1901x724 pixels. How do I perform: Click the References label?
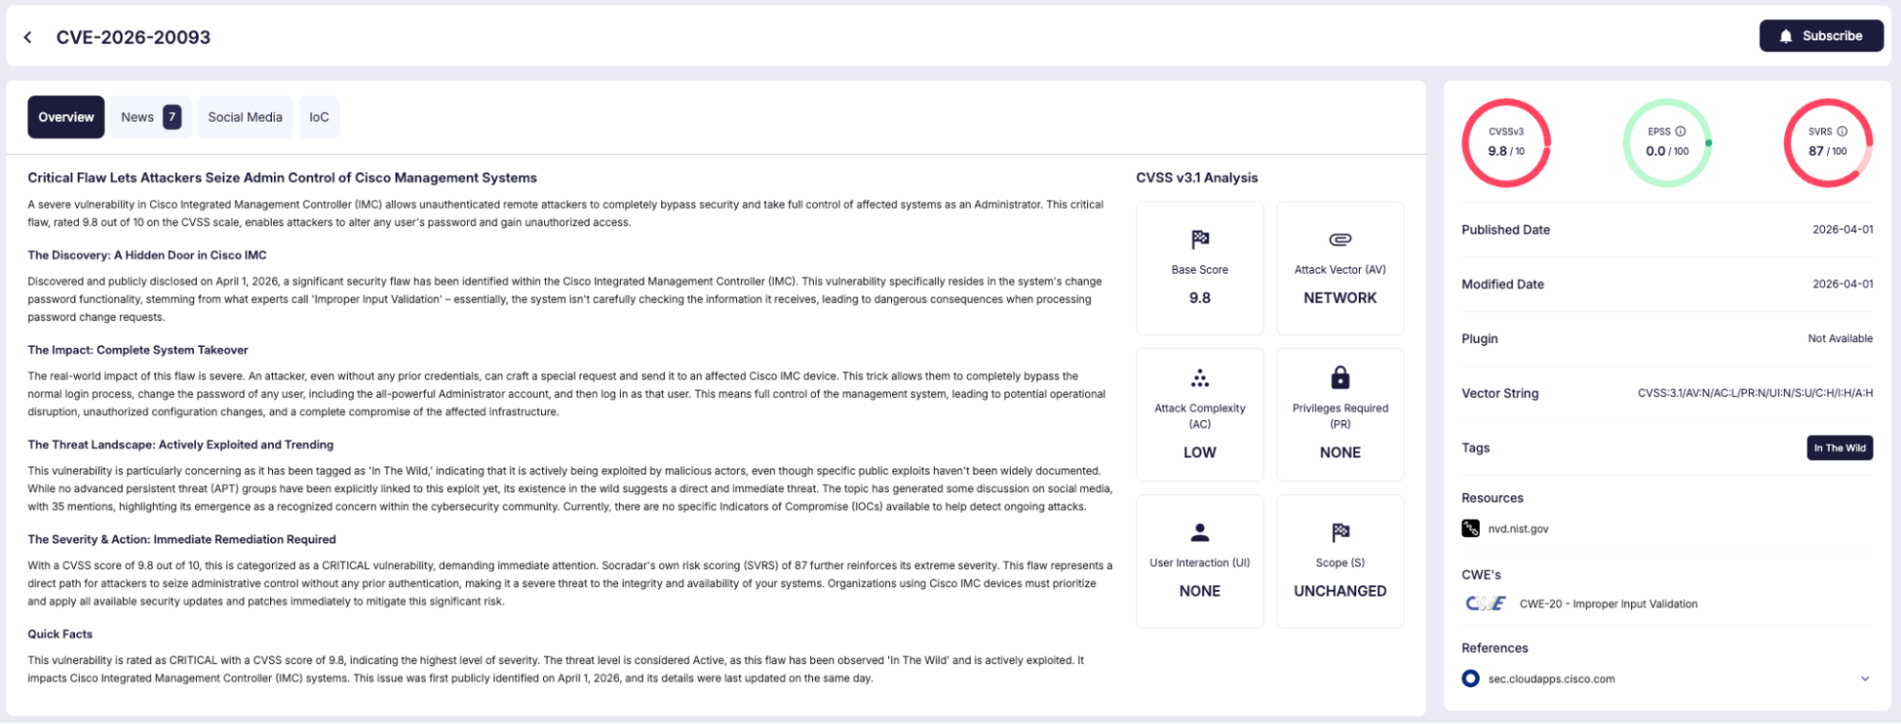click(x=1494, y=648)
